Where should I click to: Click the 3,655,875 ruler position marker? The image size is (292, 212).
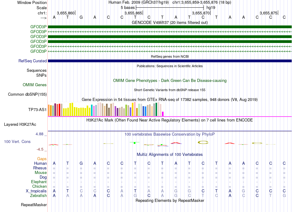(x=268, y=13)
